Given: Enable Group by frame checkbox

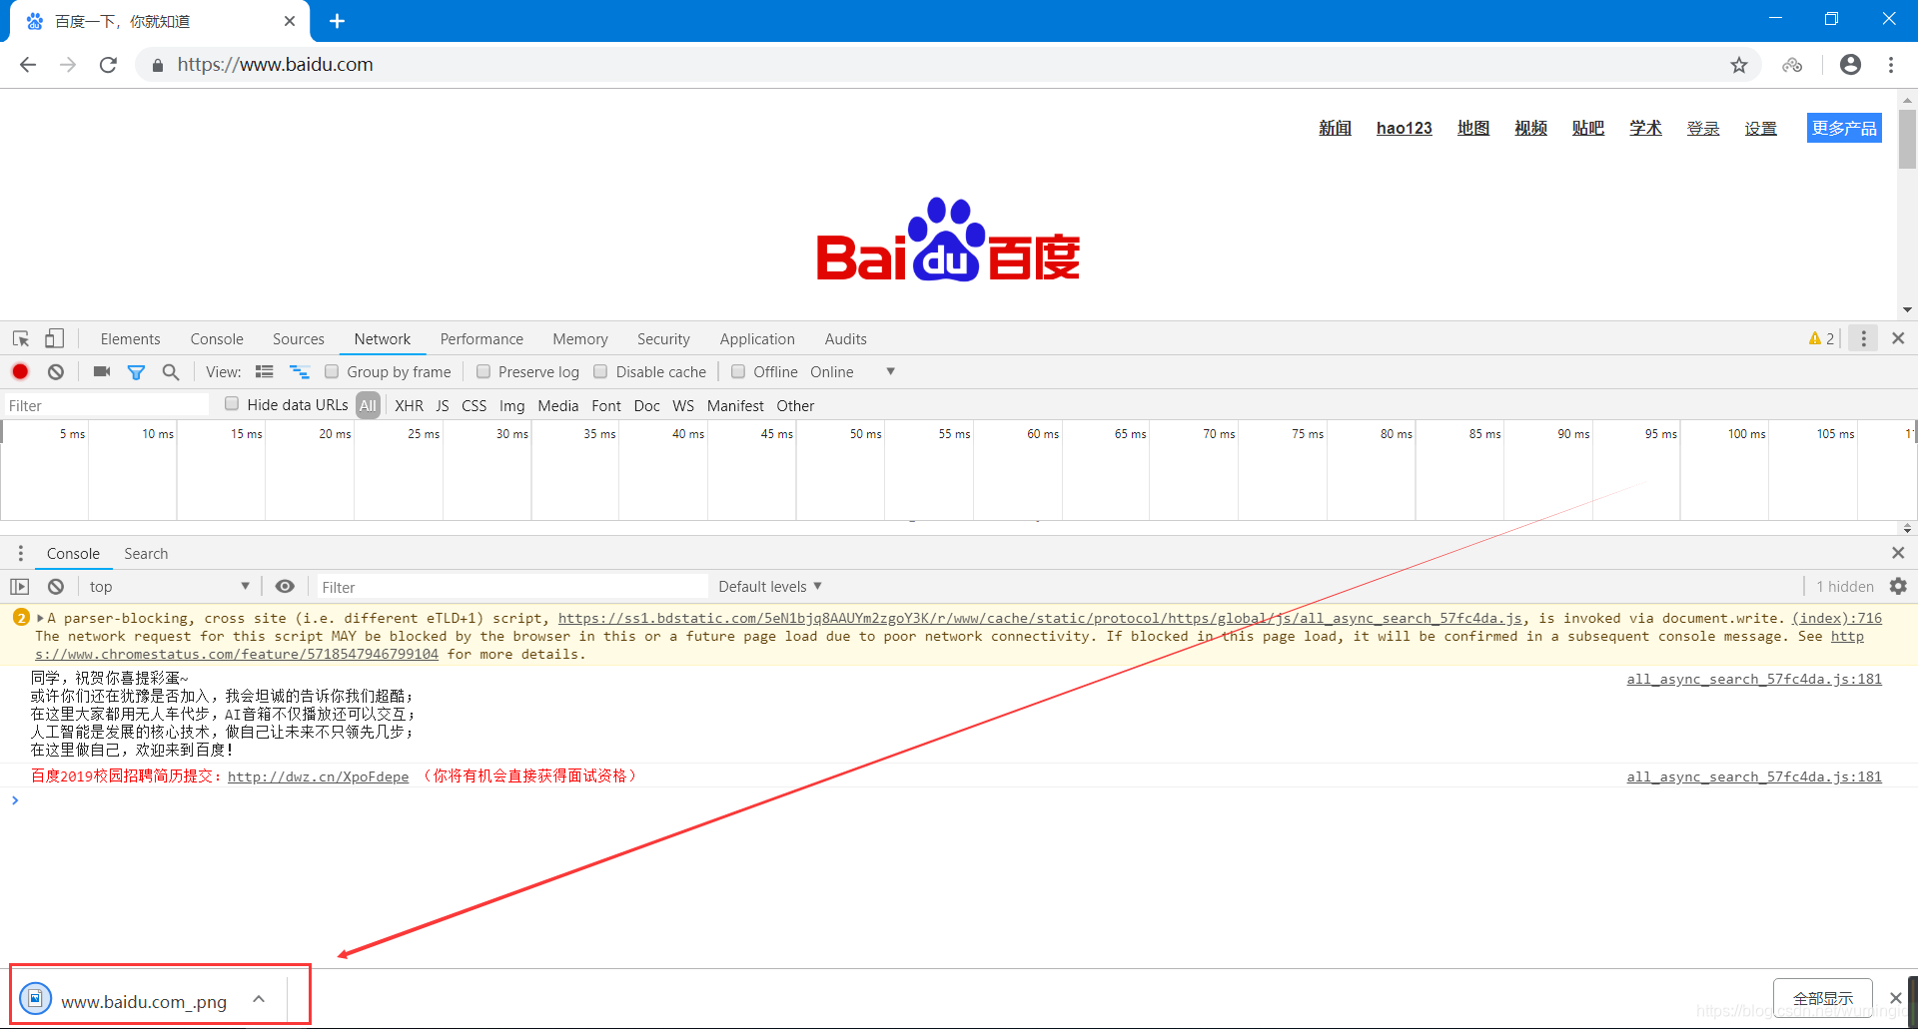Looking at the screenshot, I should pos(332,371).
